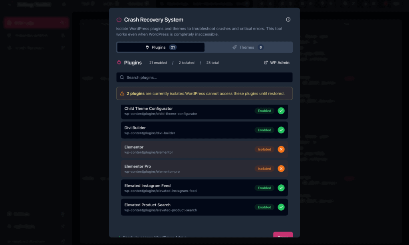Click the Search plugins input field

204,77
